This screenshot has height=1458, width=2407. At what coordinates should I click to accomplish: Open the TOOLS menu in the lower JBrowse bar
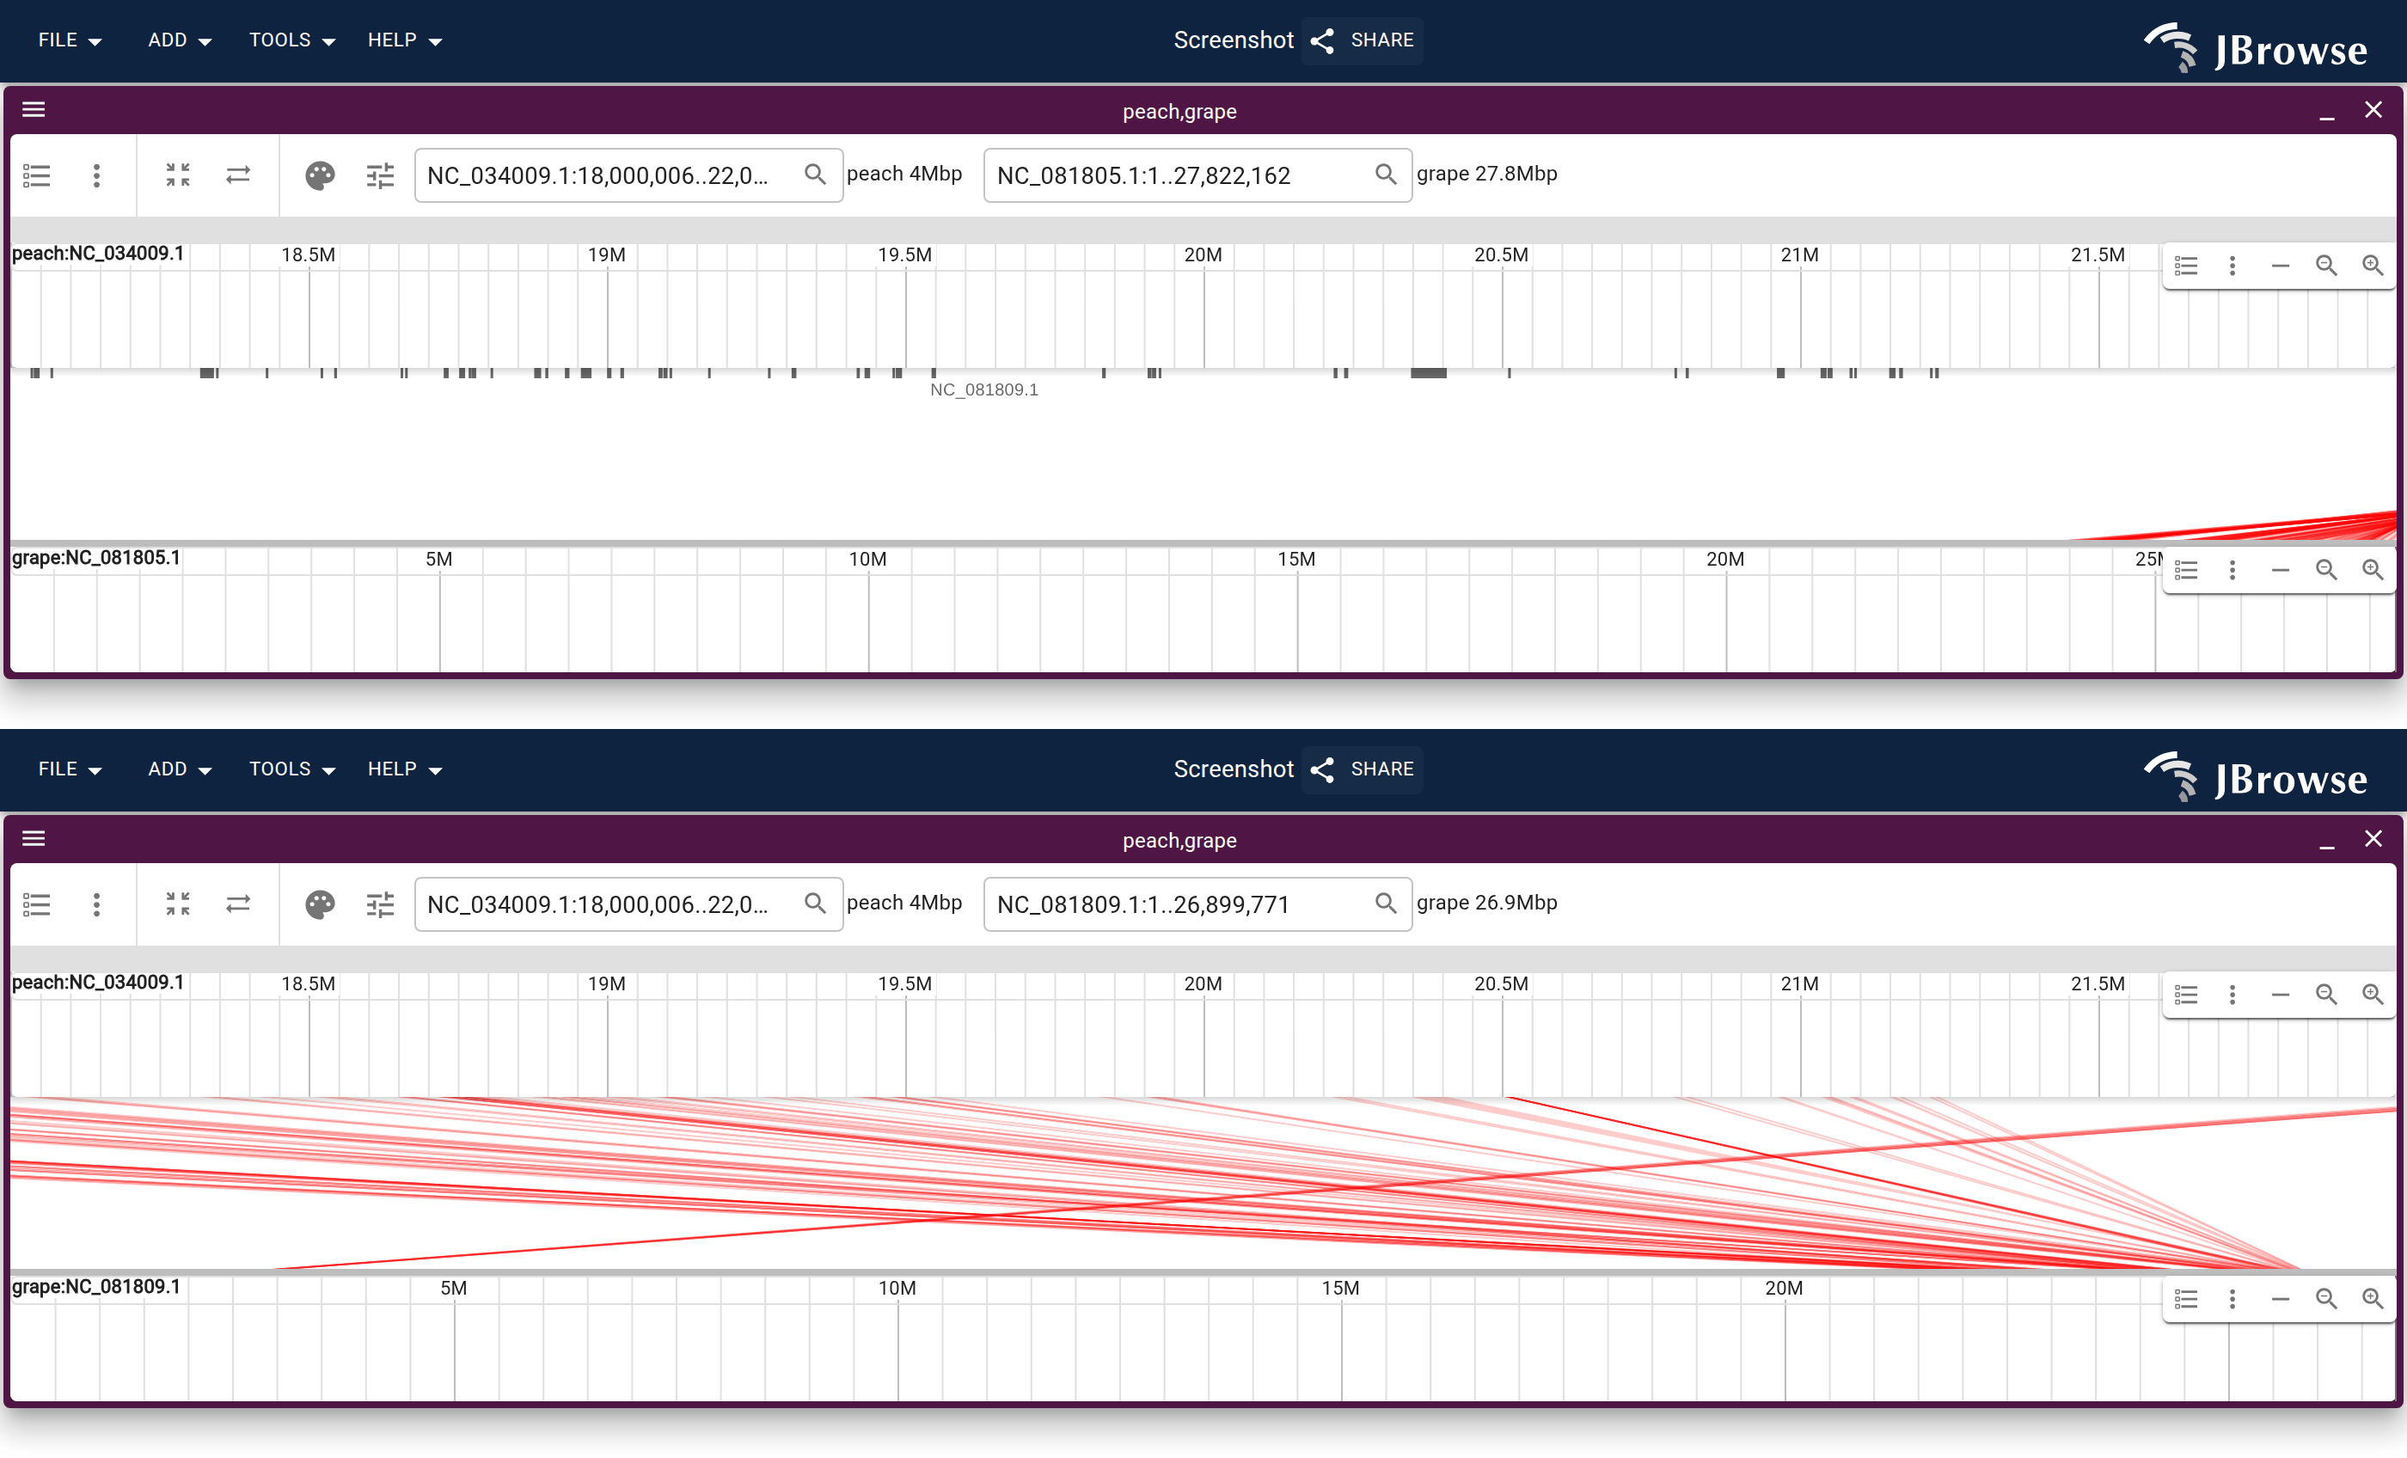tap(291, 769)
